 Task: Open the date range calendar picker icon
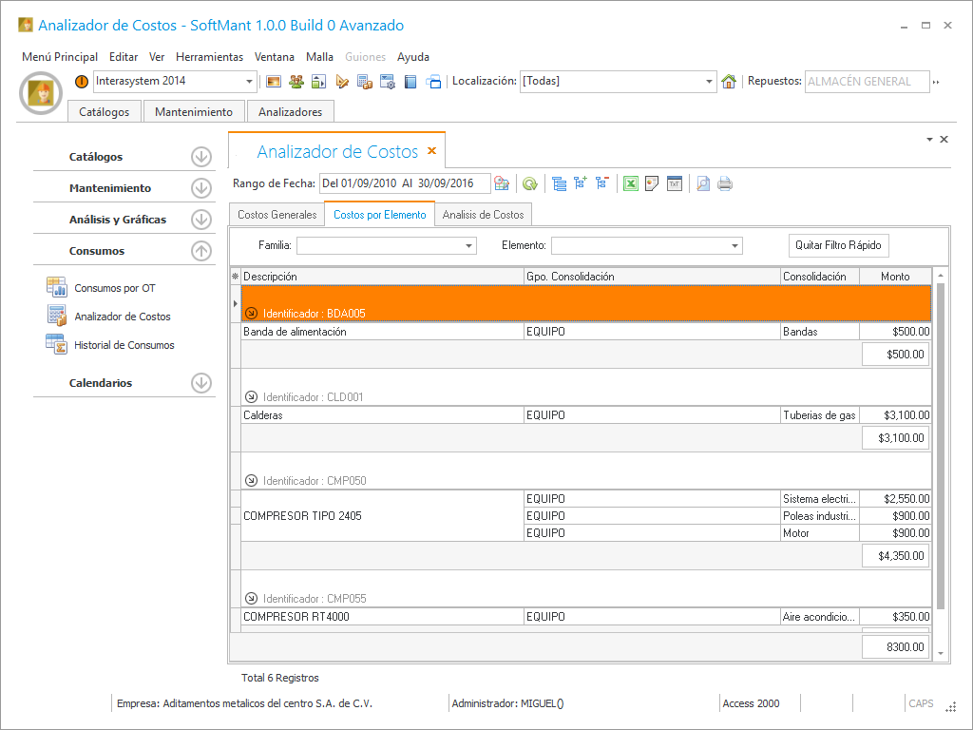tap(502, 184)
